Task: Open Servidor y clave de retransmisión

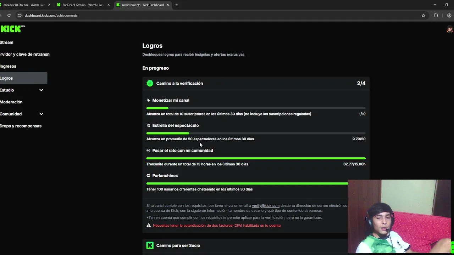Action: click(25, 55)
